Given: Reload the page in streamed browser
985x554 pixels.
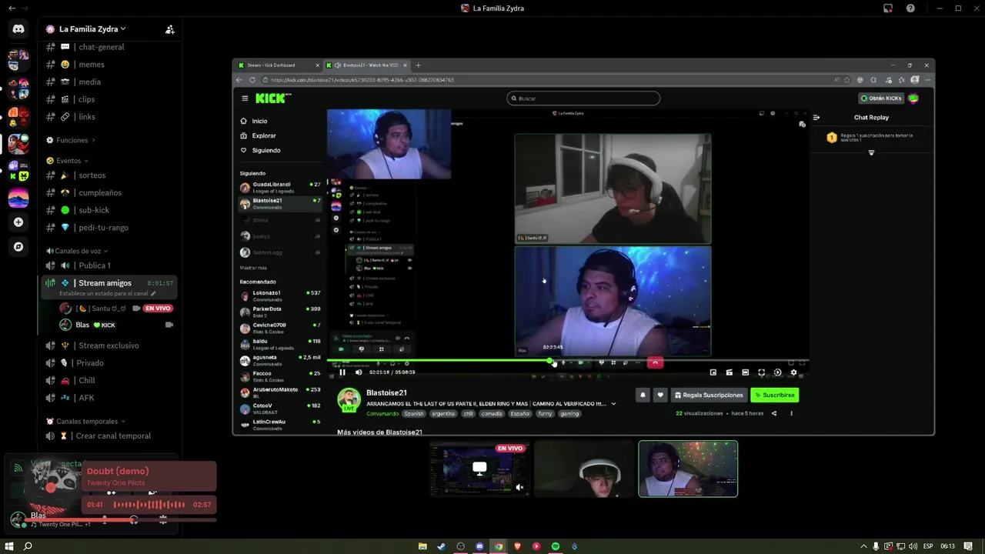Looking at the screenshot, I should tap(252, 80).
